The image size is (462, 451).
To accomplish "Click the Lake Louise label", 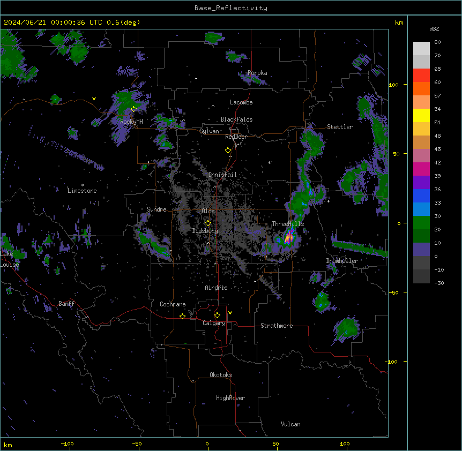I will (10, 259).
